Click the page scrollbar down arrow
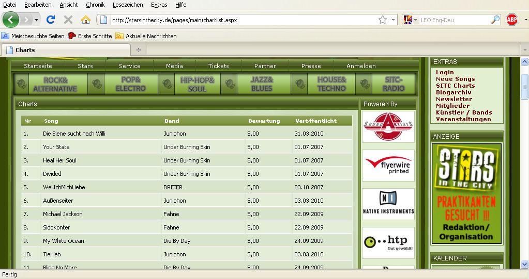Screen dimensions: 529x279 tap(524, 264)
